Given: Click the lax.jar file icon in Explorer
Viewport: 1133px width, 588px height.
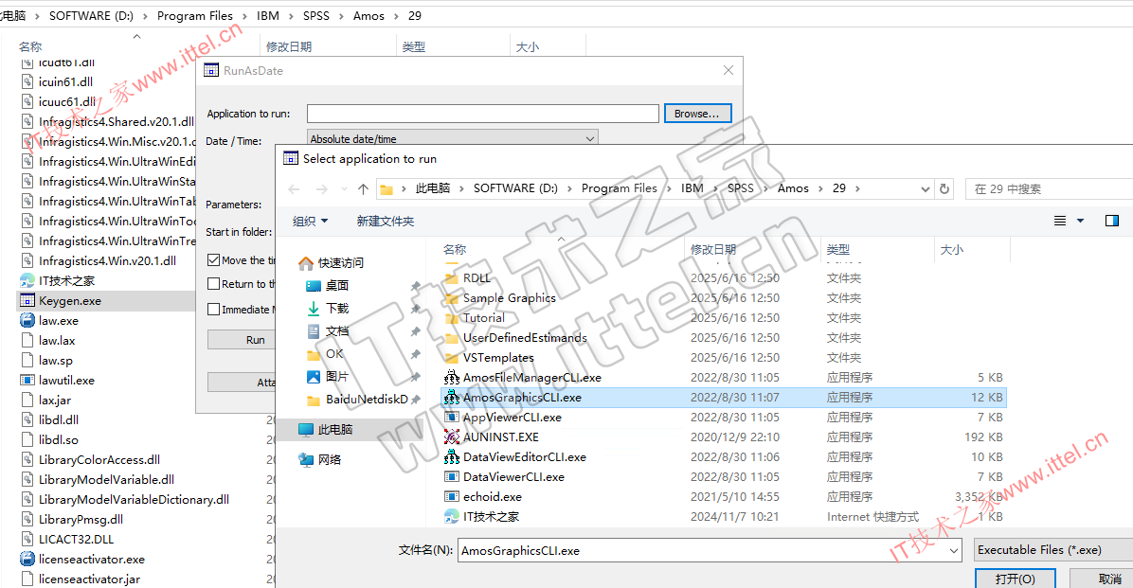Looking at the screenshot, I should [x=27, y=401].
